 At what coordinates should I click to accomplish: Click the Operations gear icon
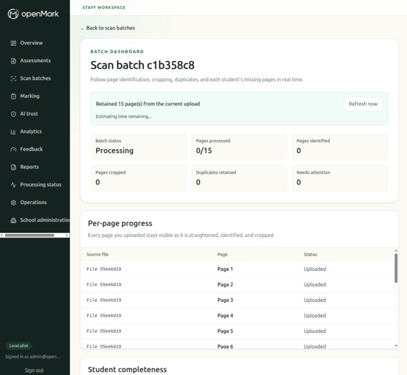point(13,203)
